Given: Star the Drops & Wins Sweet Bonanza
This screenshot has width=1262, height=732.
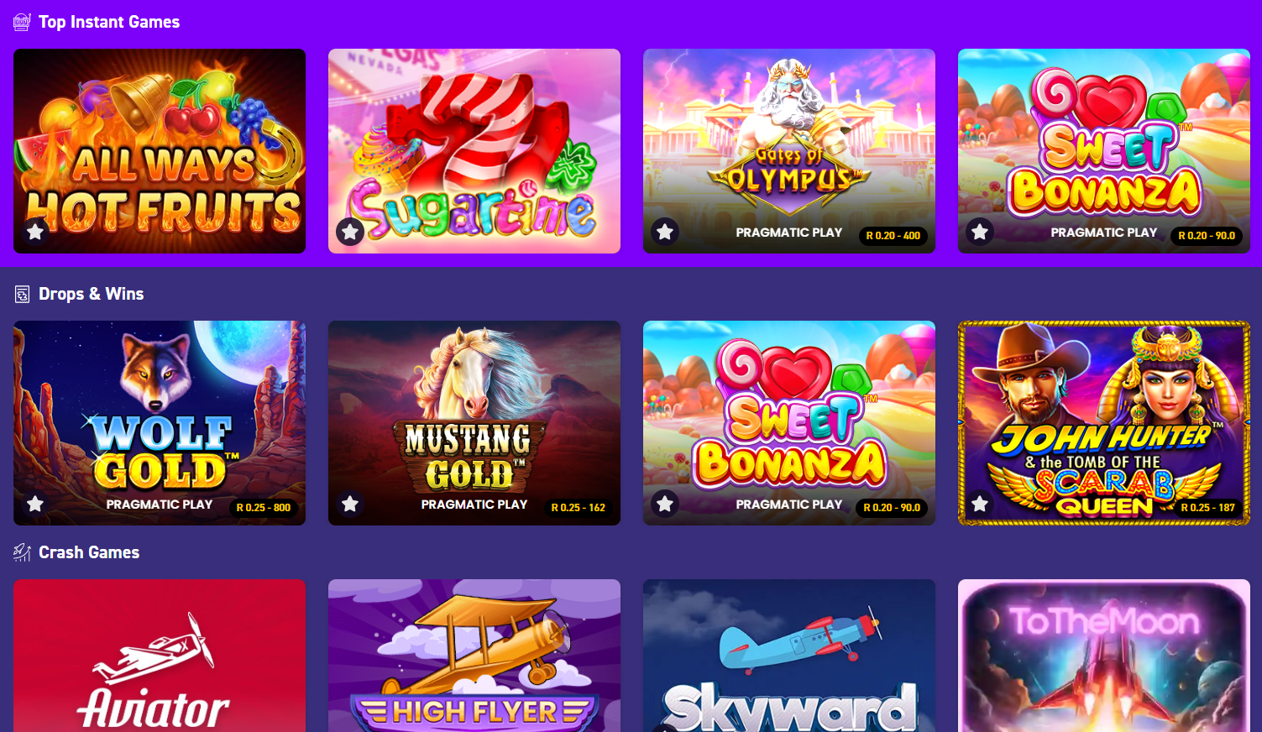Looking at the screenshot, I should [665, 504].
